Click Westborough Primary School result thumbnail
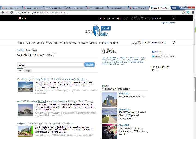This screenshot has height=147, width=196. point(26,87)
